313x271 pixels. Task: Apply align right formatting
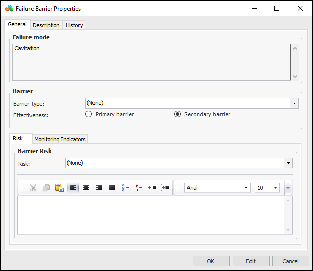click(99, 188)
